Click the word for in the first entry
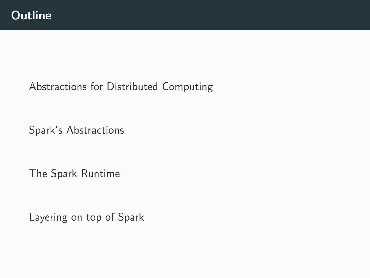The width and height of the screenshot is (370, 278). (x=96, y=87)
